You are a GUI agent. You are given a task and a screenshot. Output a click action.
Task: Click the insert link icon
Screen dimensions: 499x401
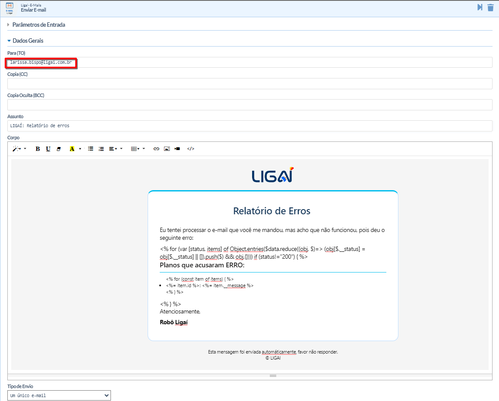(x=156, y=149)
